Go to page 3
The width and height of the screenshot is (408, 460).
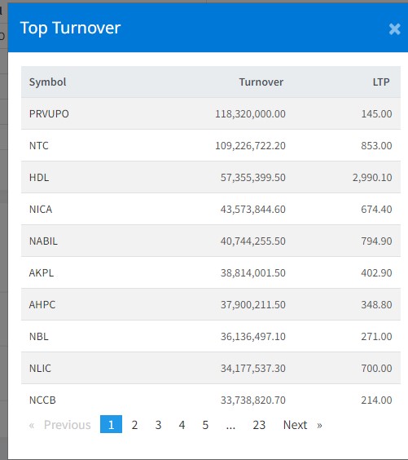[x=158, y=424]
